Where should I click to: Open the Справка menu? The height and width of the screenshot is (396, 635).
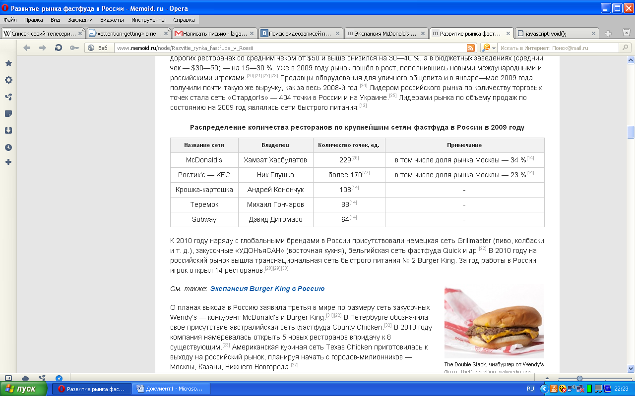click(x=184, y=20)
